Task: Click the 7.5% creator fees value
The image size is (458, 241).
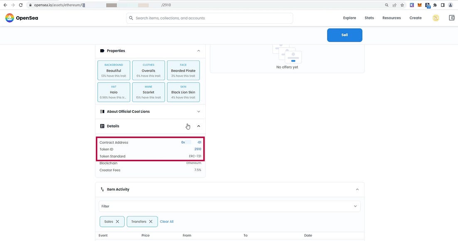Action: pyautogui.click(x=198, y=170)
